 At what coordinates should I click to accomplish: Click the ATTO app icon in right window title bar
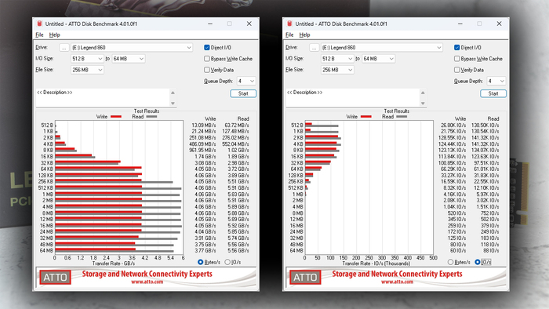289,24
